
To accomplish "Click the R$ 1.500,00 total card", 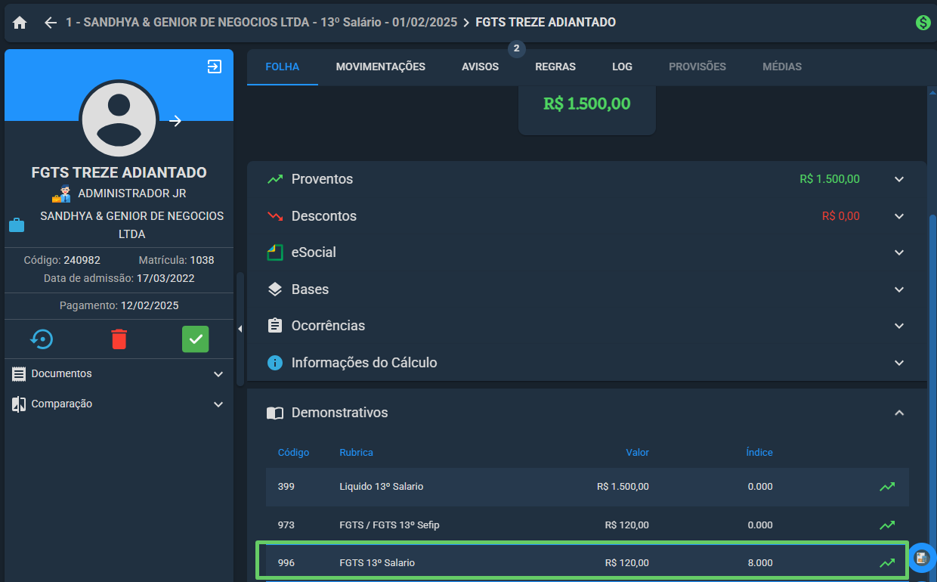I will click(587, 110).
